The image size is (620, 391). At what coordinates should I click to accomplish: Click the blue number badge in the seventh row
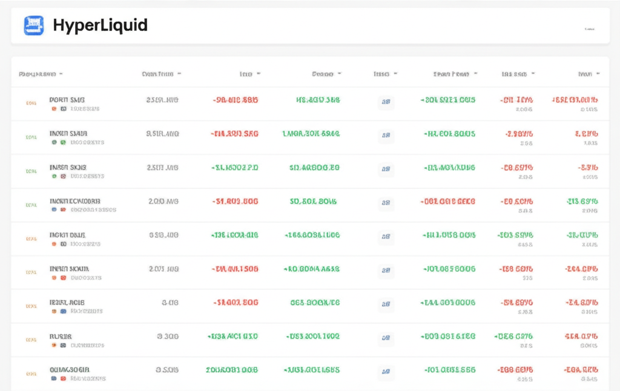(386, 304)
